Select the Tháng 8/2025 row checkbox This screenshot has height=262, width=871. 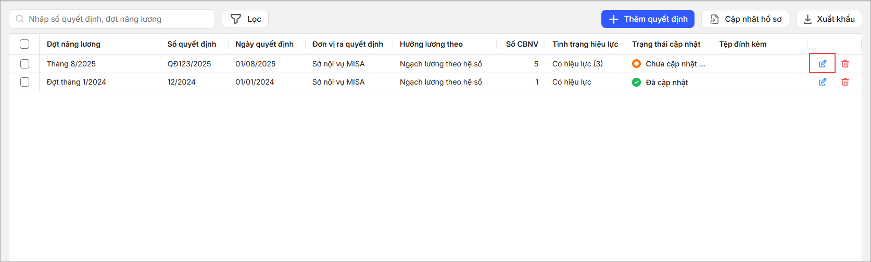click(x=24, y=64)
